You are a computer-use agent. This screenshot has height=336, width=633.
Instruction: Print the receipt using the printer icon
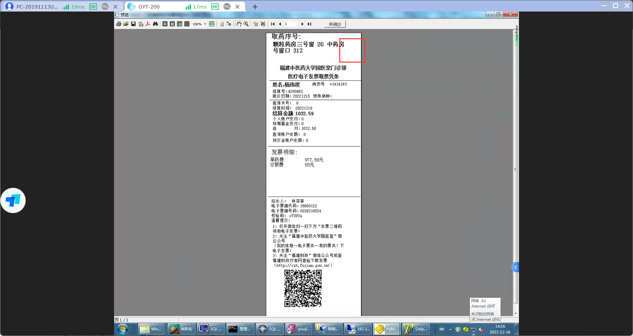[x=119, y=24]
